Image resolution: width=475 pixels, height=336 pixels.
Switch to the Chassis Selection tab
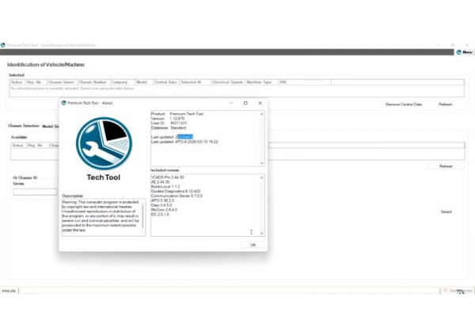coord(23,126)
